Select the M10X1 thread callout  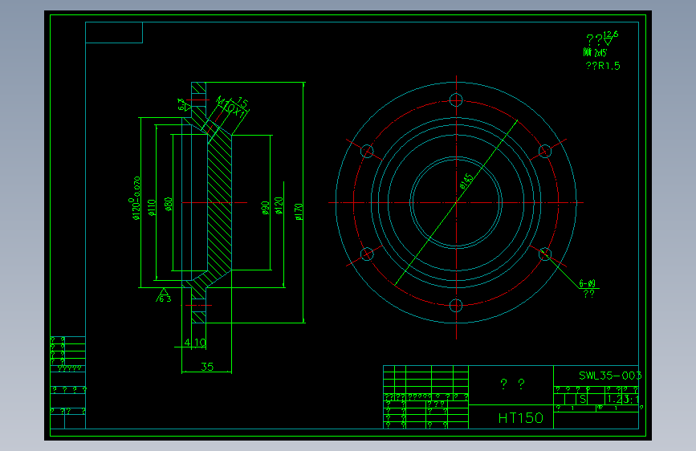tap(230, 107)
